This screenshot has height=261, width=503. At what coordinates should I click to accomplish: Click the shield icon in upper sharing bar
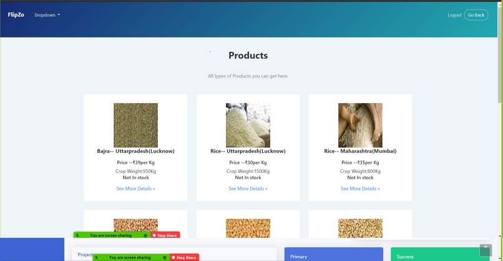145,235
